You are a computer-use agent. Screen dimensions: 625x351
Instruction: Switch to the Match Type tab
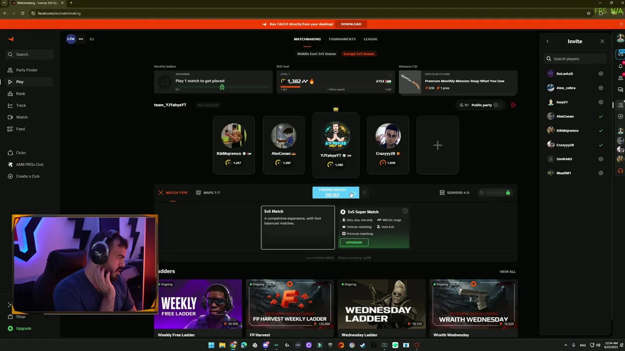(x=173, y=193)
